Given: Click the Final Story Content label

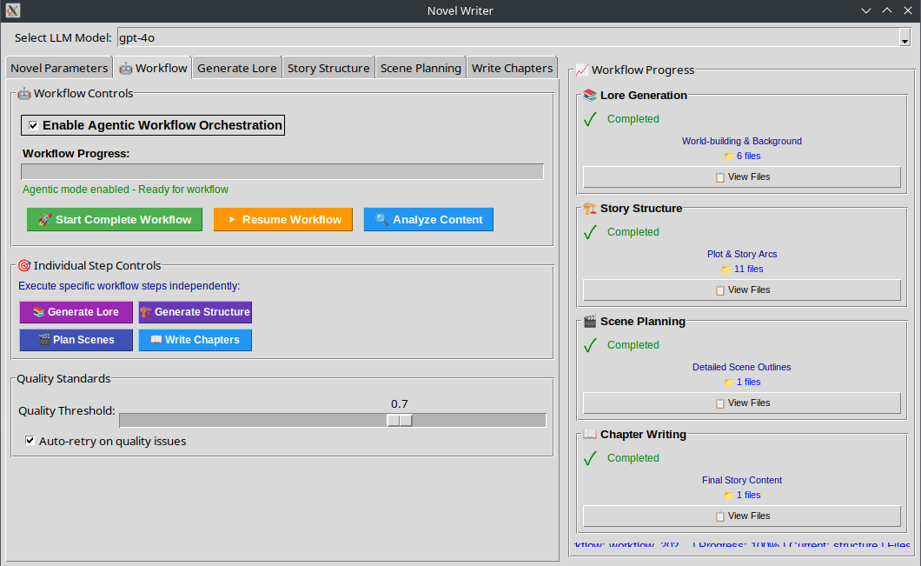Looking at the screenshot, I should pyautogui.click(x=742, y=480).
